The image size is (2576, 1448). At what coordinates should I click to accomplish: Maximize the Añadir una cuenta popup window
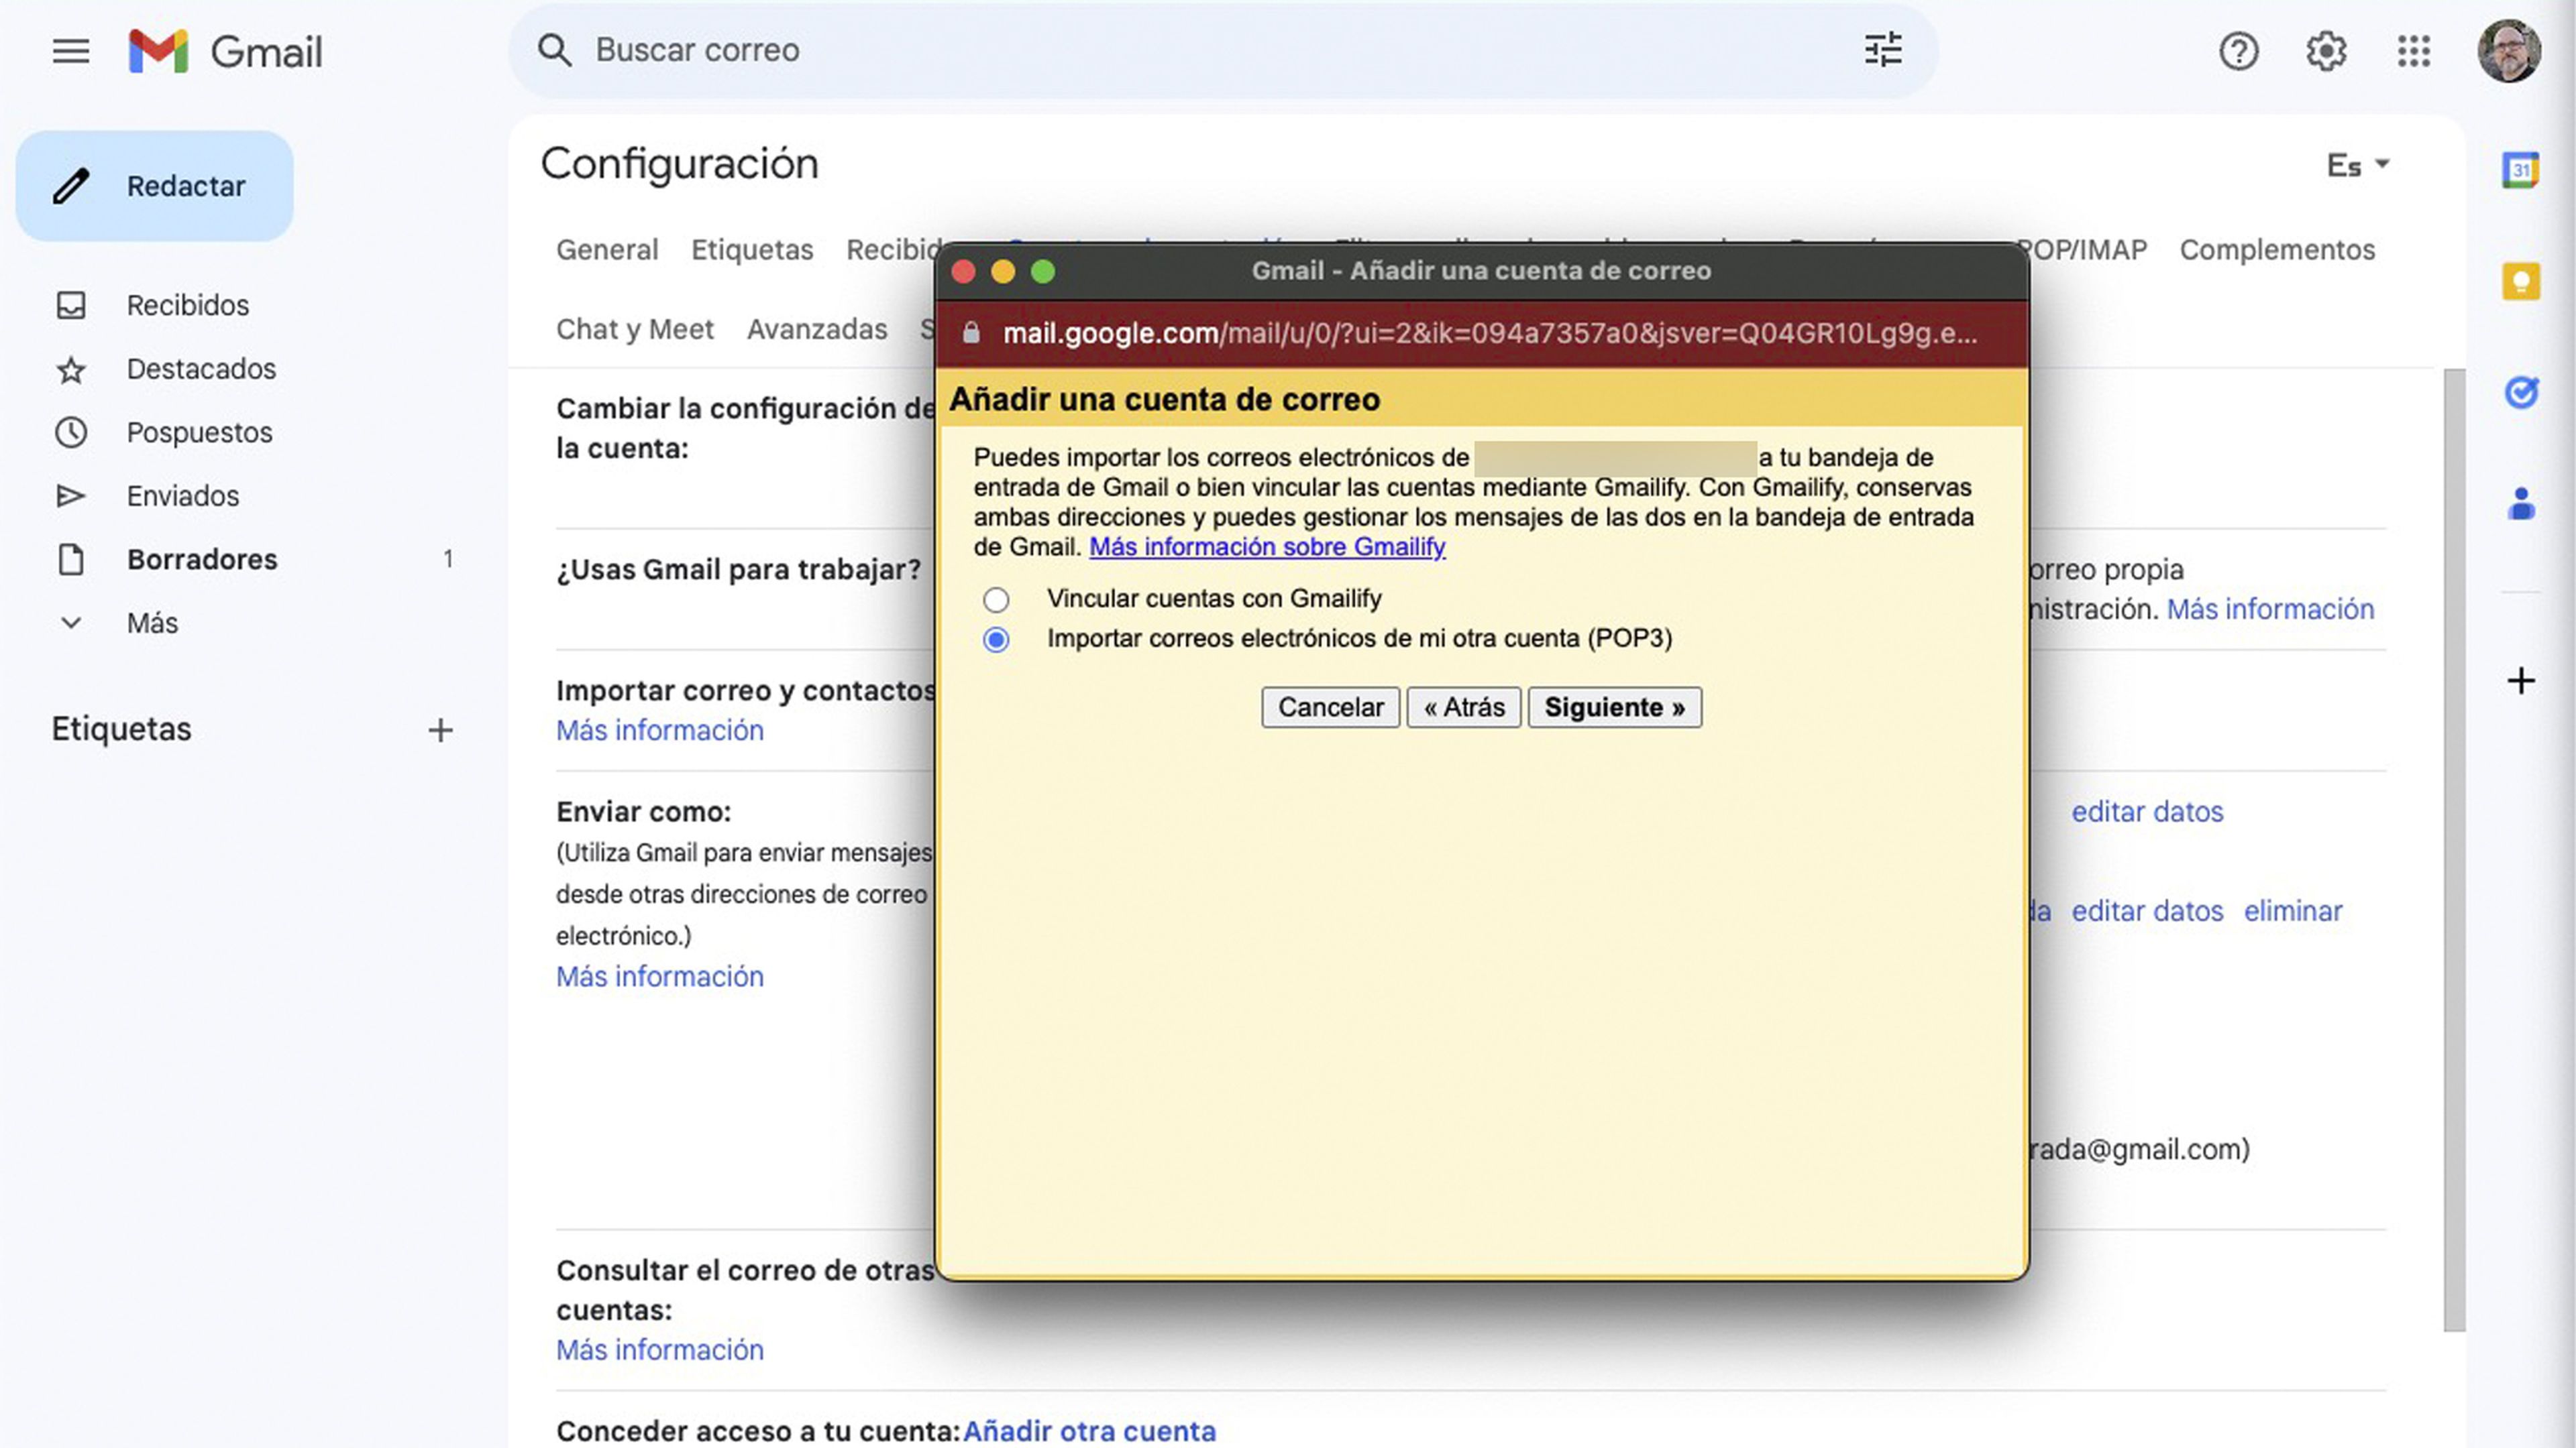(1043, 271)
